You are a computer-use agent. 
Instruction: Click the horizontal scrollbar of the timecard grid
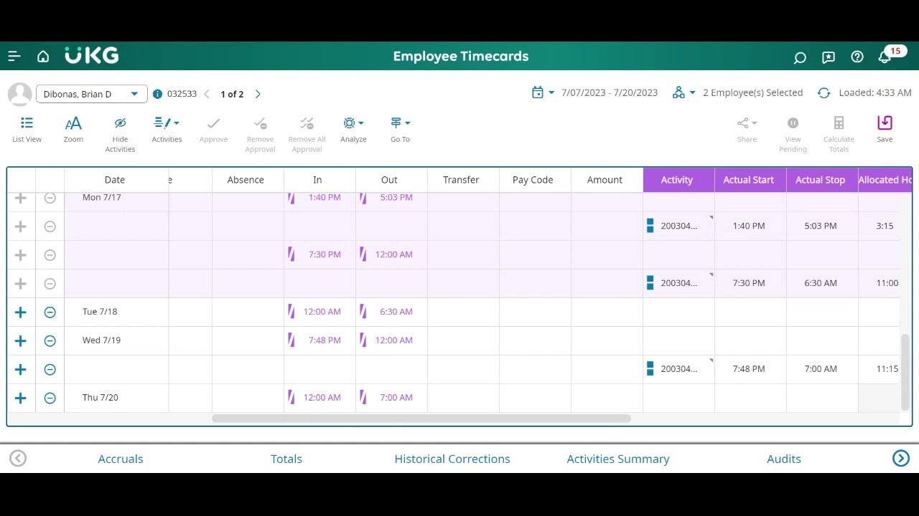point(421,419)
